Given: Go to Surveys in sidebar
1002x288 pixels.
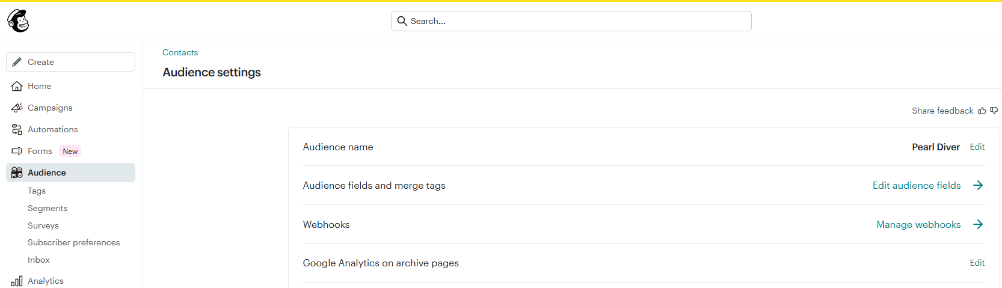Looking at the screenshot, I should tap(43, 225).
